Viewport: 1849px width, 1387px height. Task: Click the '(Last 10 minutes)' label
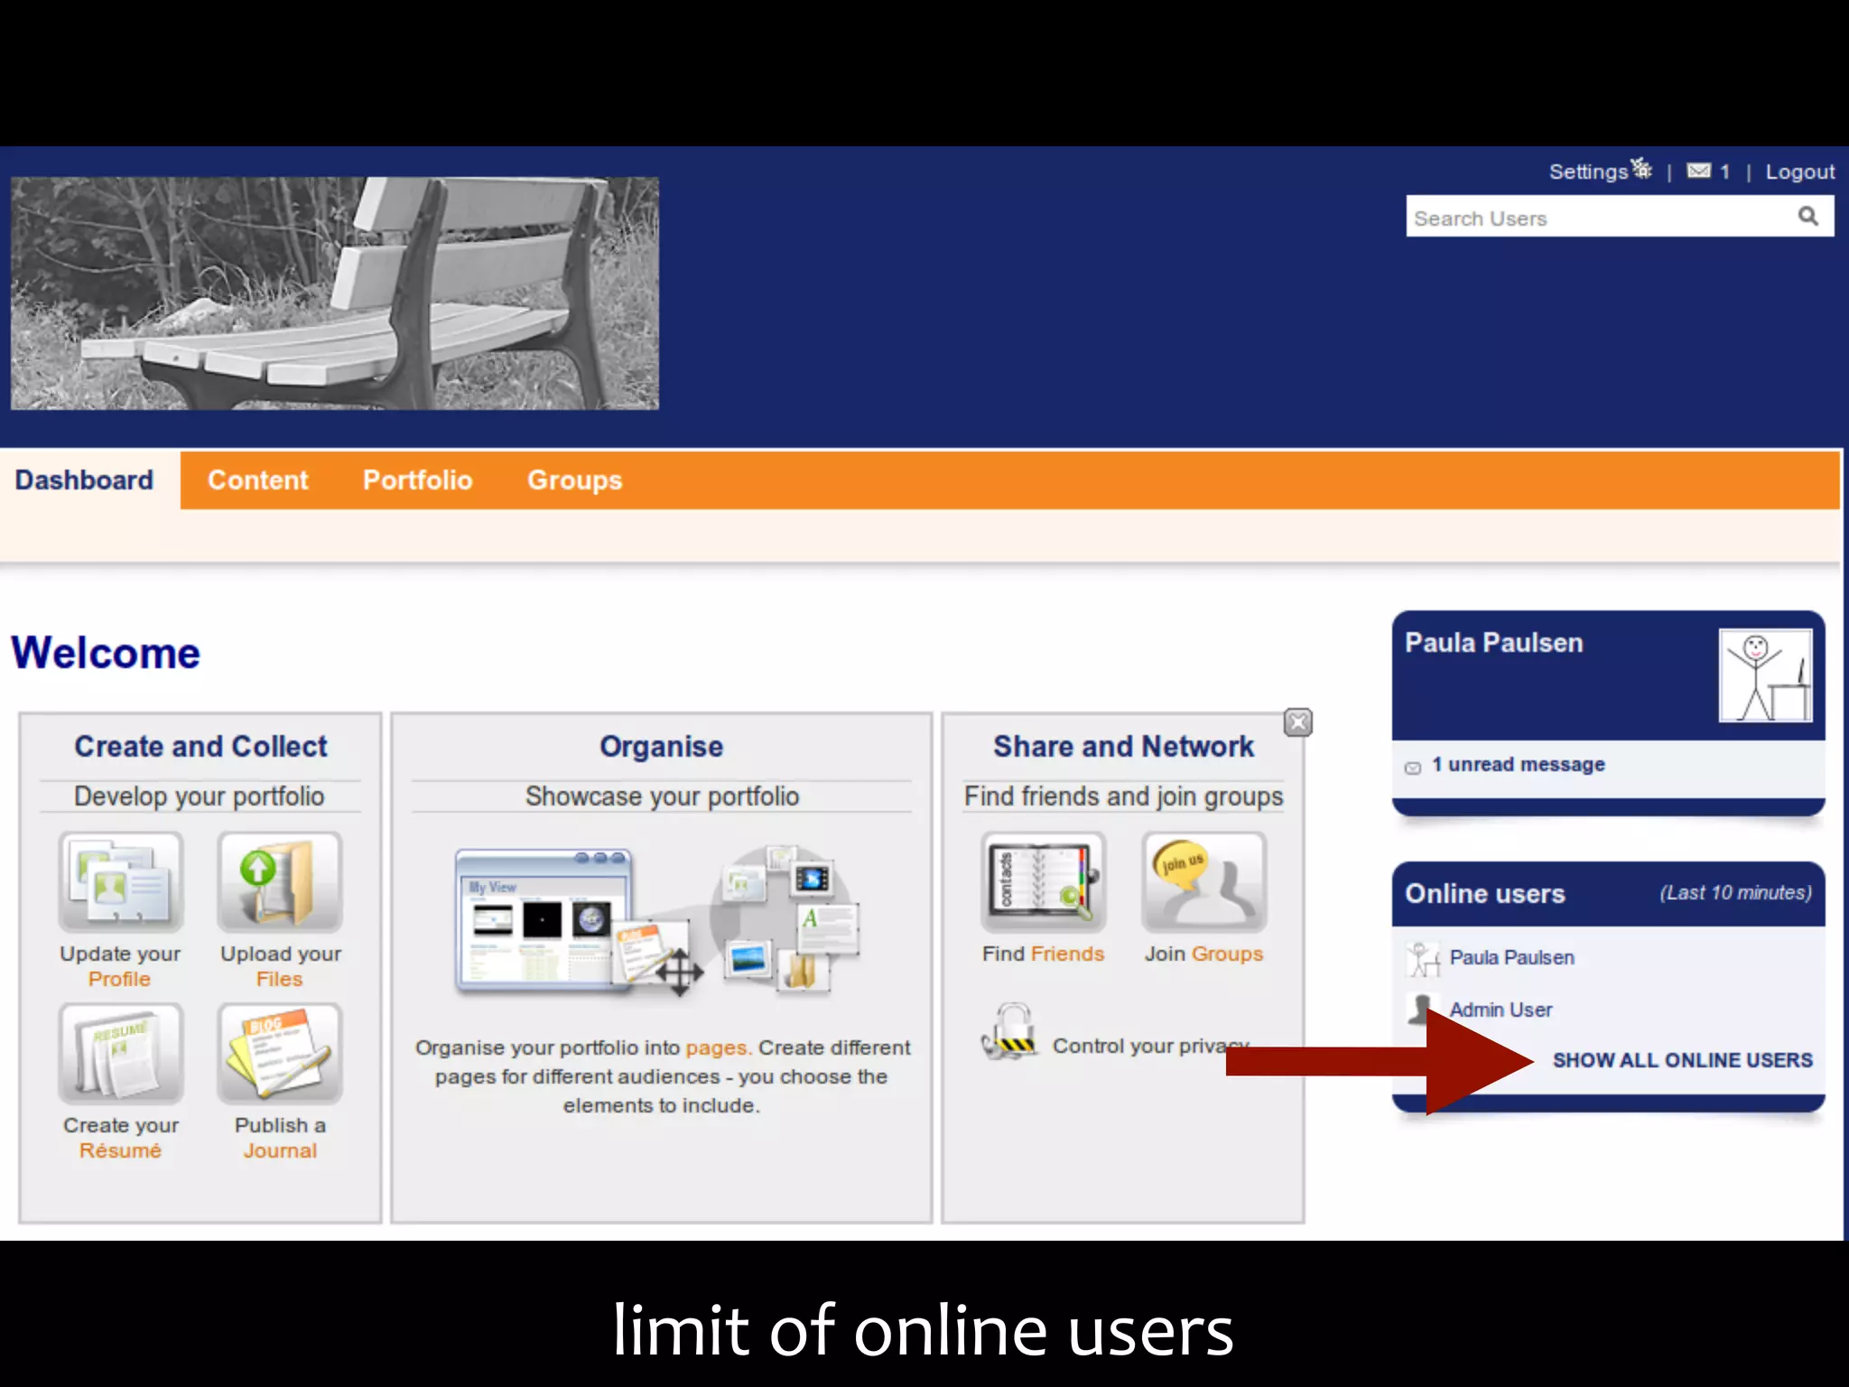(x=1735, y=893)
